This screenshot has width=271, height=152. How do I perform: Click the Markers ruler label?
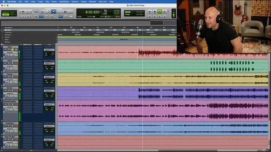[x=8, y=42]
